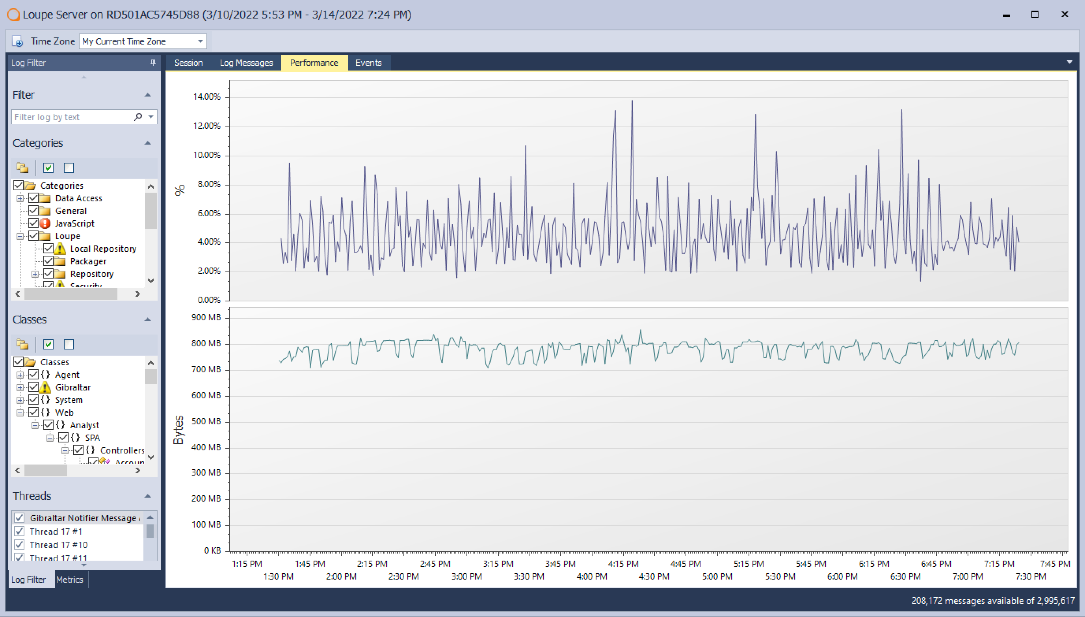Viewport: 1085px width, 617px height.
Task: Click the check-all icon in the Categories panel
Action: pyautogui.click(x=48, y=168)
